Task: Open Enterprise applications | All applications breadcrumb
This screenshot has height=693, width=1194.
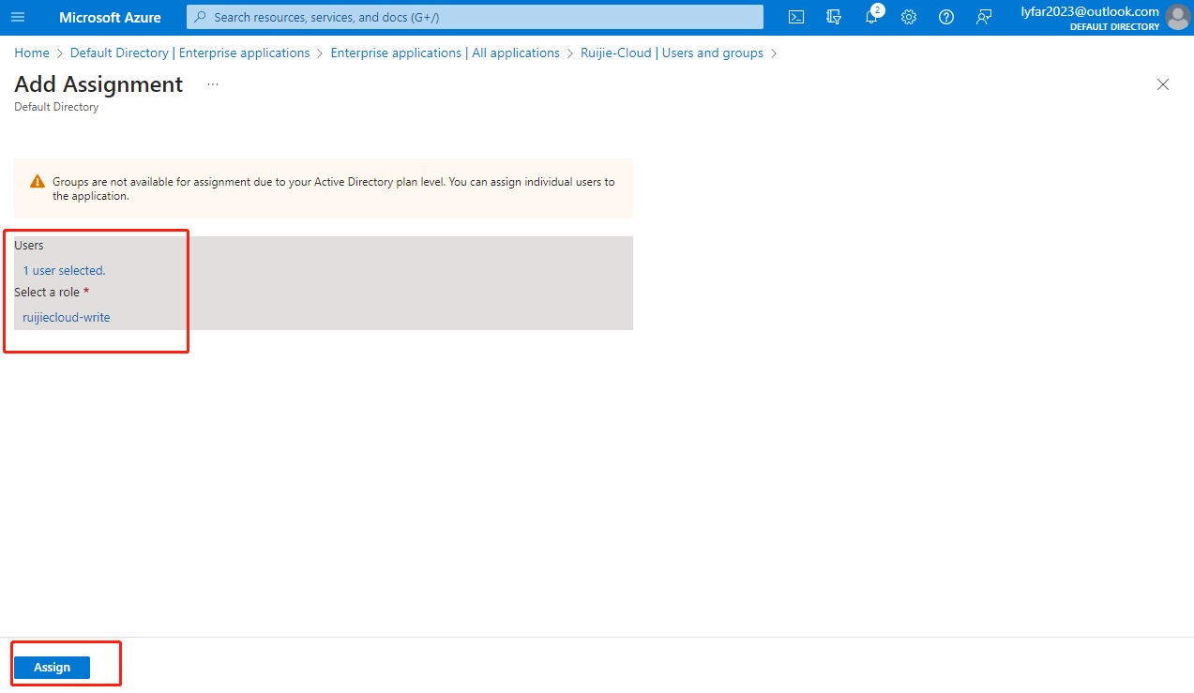Action: 445,53
